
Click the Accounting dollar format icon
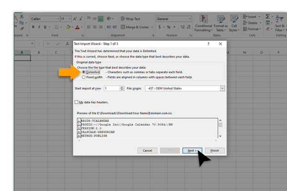[x=160, y=27]
